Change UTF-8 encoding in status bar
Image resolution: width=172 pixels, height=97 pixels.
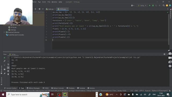click(141, 91)
